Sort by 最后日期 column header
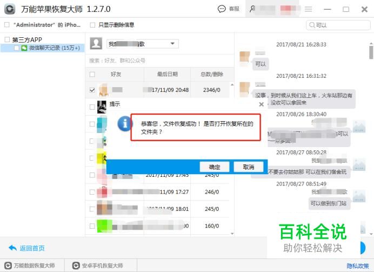 167,74
